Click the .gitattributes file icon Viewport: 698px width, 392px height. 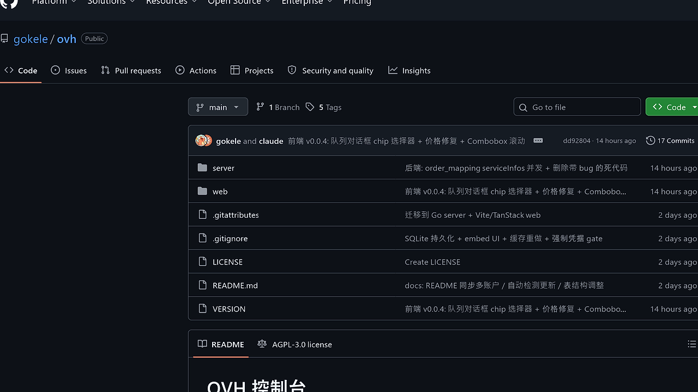pos(202,215)
